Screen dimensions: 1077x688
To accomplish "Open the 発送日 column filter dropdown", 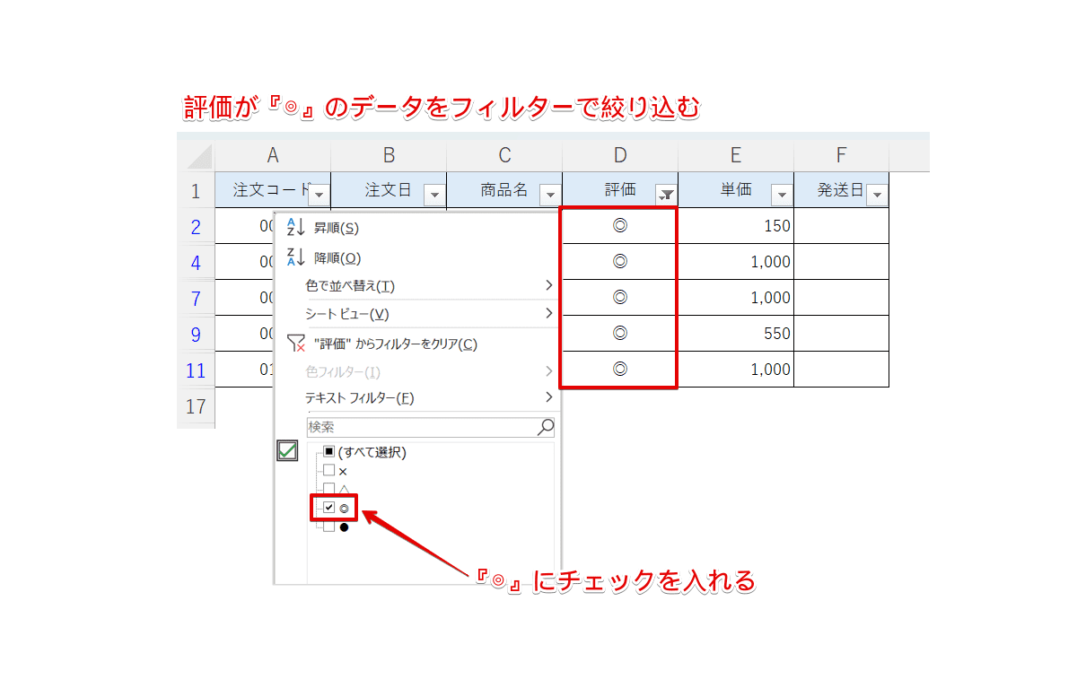I will click(x=877, y=194).
